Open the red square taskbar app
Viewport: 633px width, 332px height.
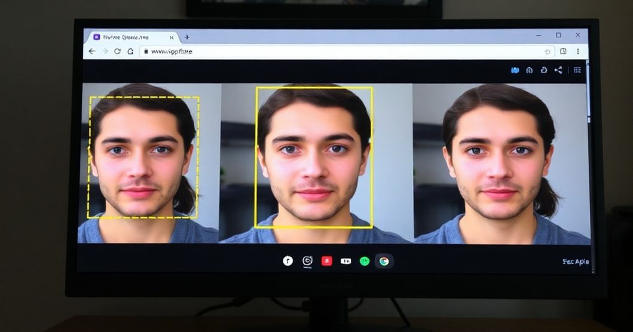[326, 261]
